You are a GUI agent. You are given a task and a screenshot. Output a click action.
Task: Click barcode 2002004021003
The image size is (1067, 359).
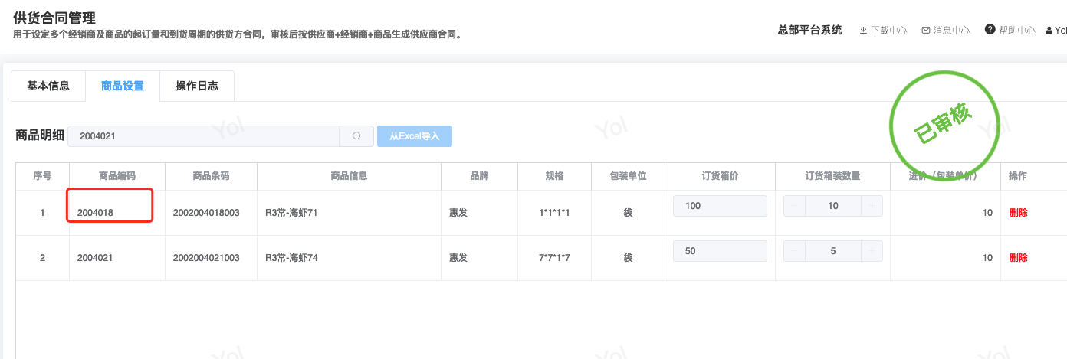pos(206,258)
